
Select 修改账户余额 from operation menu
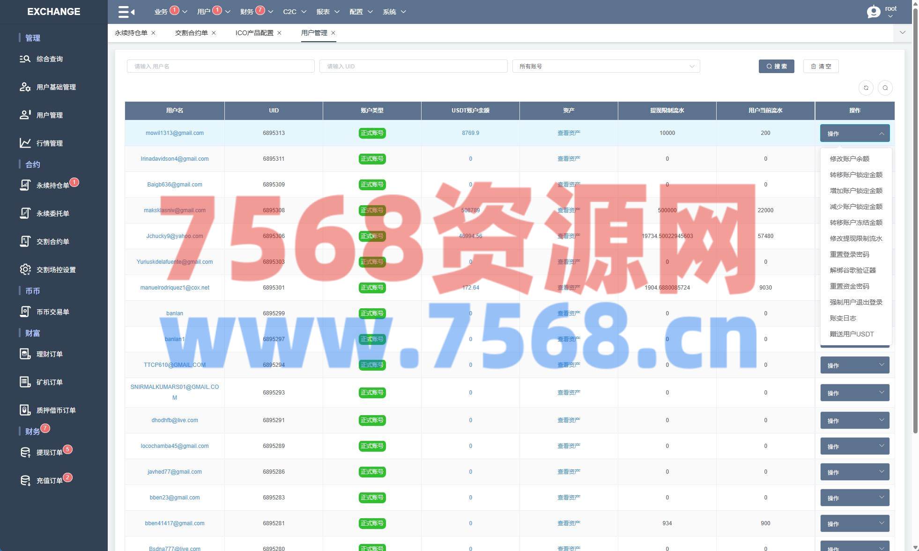(x=849, y=159)
